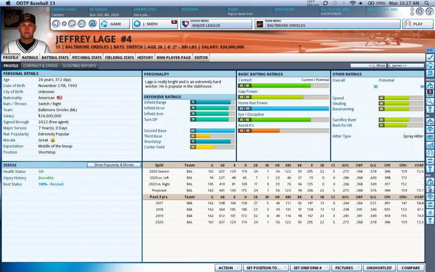Click the 'Durable' injury history value

pyautogui.click(x=46, y=178)
